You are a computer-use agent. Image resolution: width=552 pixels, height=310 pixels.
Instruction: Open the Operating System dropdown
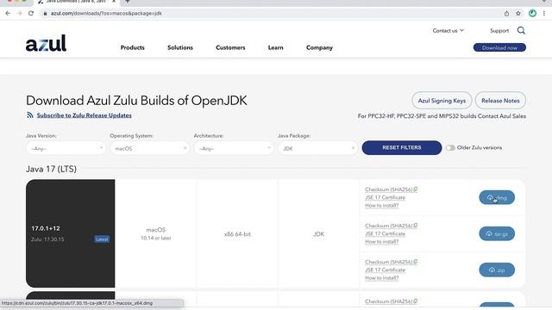point(149,148)
